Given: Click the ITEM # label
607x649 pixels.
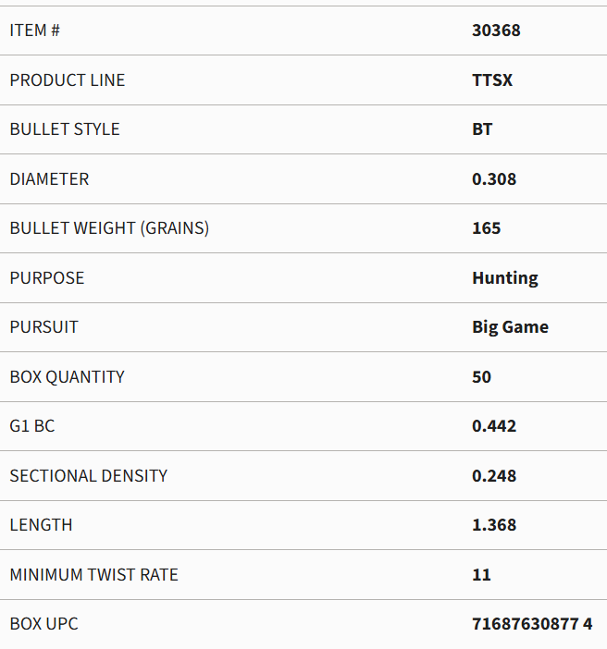Looking at the screenshot, I should [35, 31].
